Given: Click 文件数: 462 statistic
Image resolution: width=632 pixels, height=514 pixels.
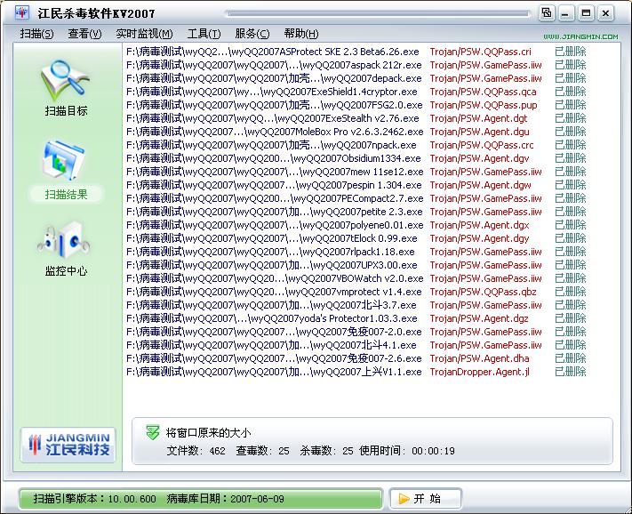Looking at the screenshot, I should coord(196,450).
